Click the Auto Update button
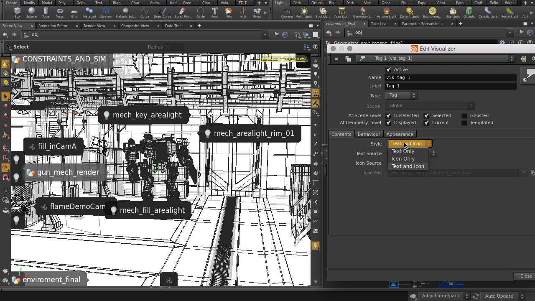This screenshot has height=301, width=535. pyautogui.click(x=499, y=296)
